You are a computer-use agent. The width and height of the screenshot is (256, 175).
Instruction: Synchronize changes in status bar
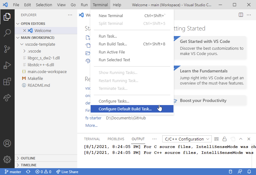click(28, 172)
